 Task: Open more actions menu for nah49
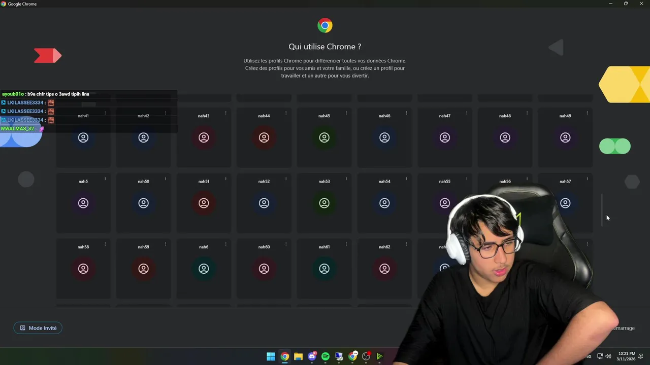pos(587,113)
